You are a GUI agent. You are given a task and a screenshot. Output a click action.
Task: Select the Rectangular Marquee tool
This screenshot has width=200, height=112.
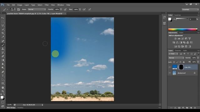coord(3,22)
